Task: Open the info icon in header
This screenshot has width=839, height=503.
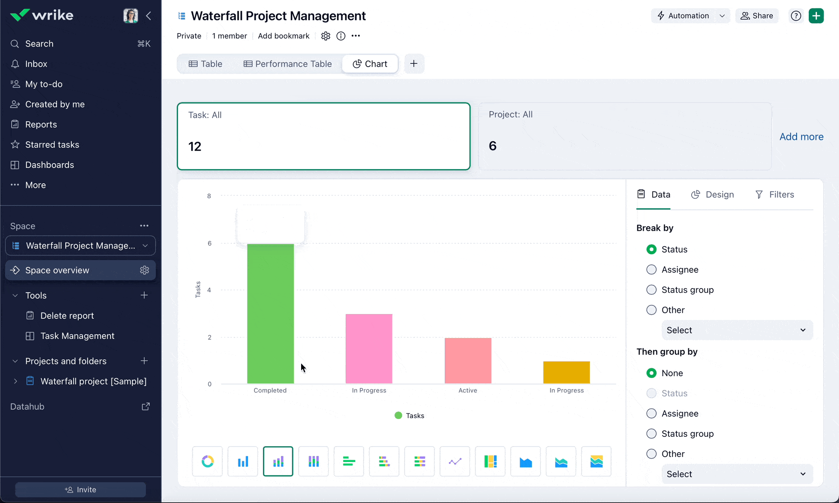Action: click(341, 36)
